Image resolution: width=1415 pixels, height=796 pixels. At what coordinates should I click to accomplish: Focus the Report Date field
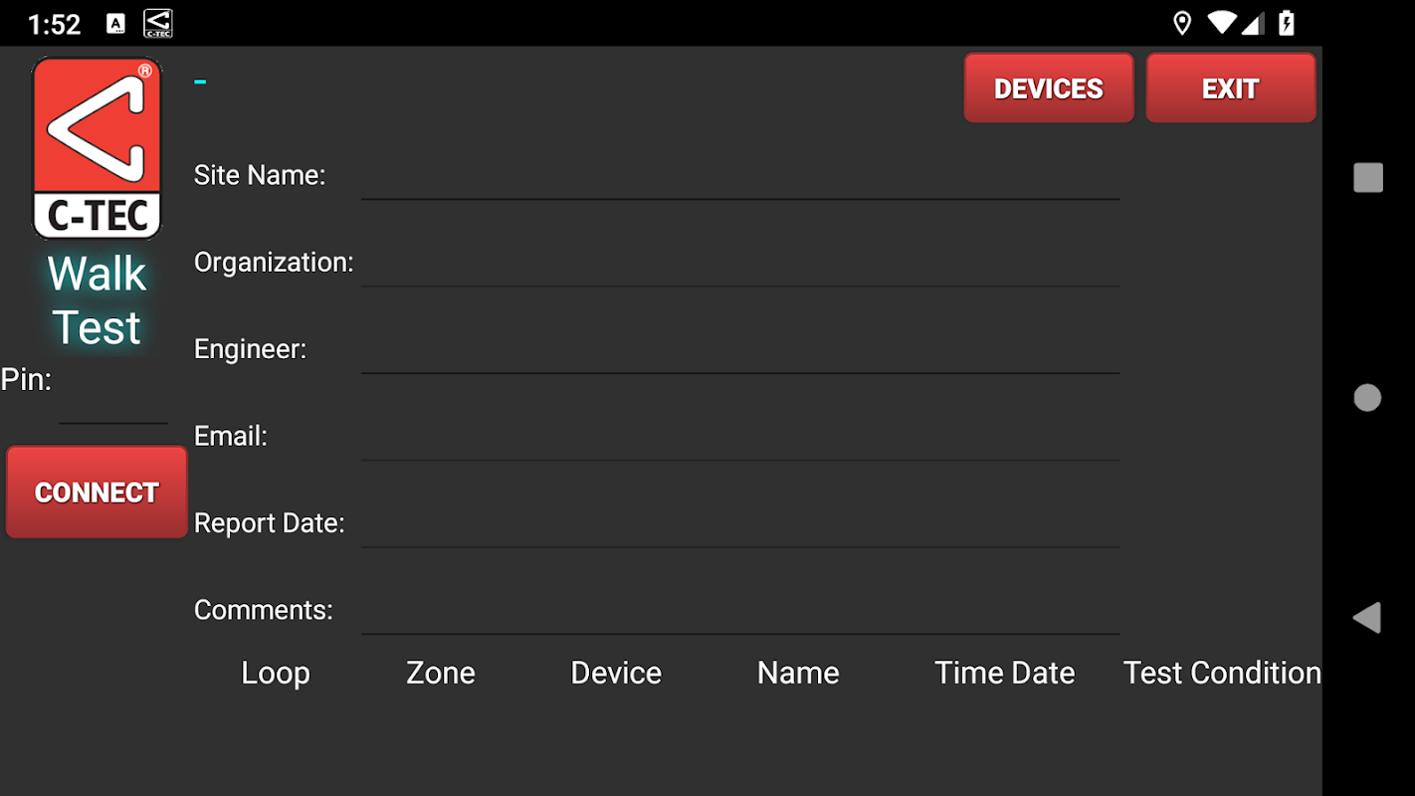click(x=739, y=524)
